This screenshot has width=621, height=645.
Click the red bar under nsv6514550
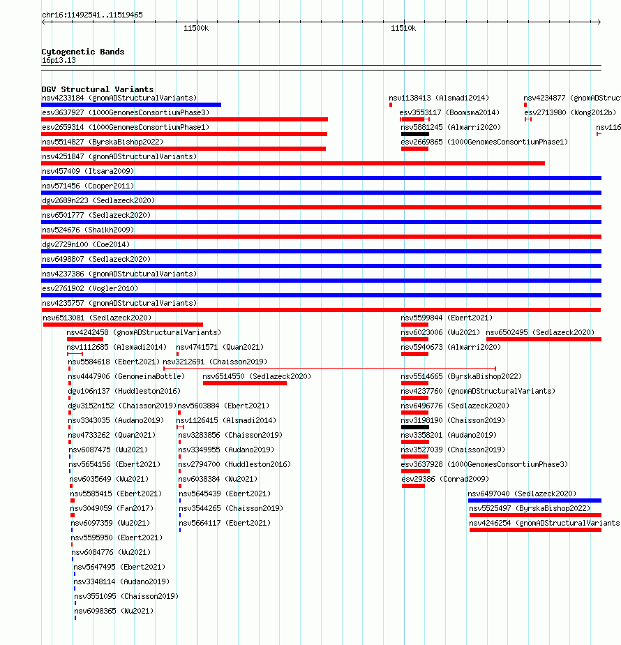pyautogui.click(x=245, y=383)
